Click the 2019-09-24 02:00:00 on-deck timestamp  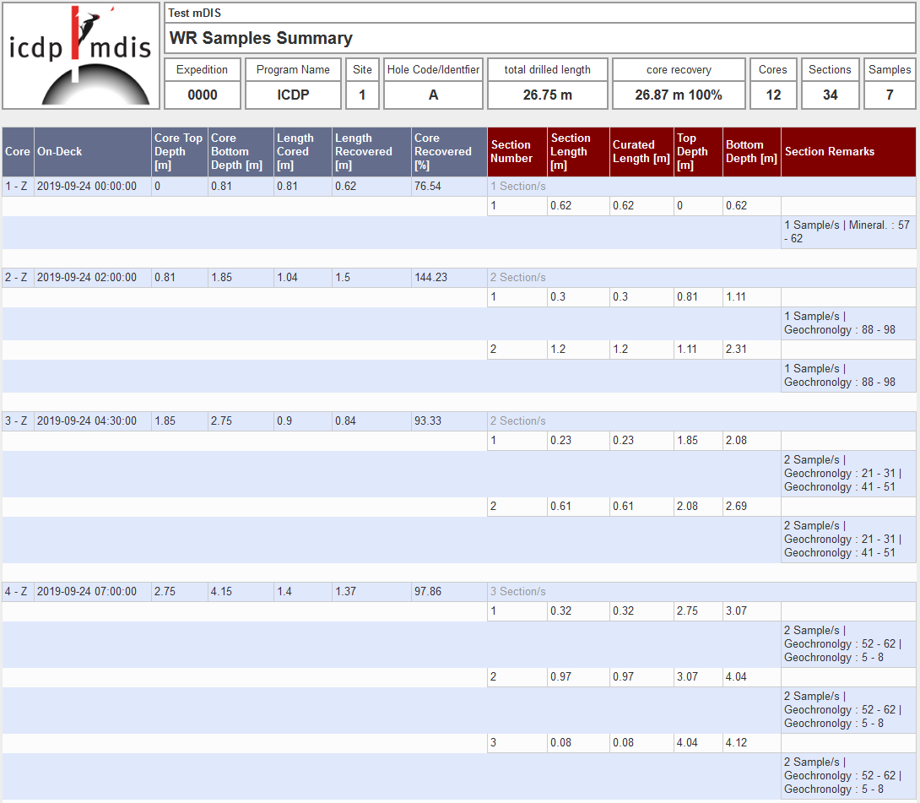pos(87,278)
